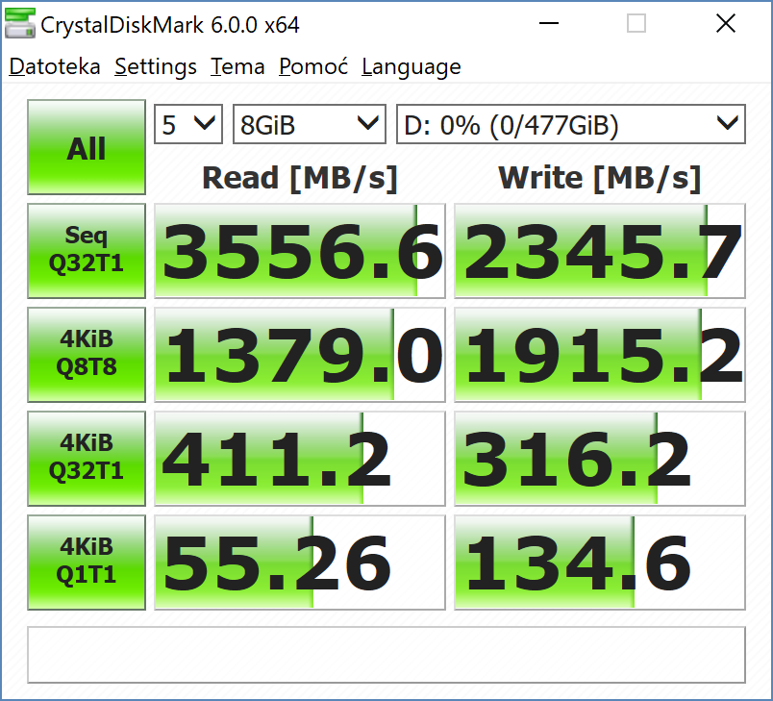Click the Write [MB/s] column header

tap(600, 178)
